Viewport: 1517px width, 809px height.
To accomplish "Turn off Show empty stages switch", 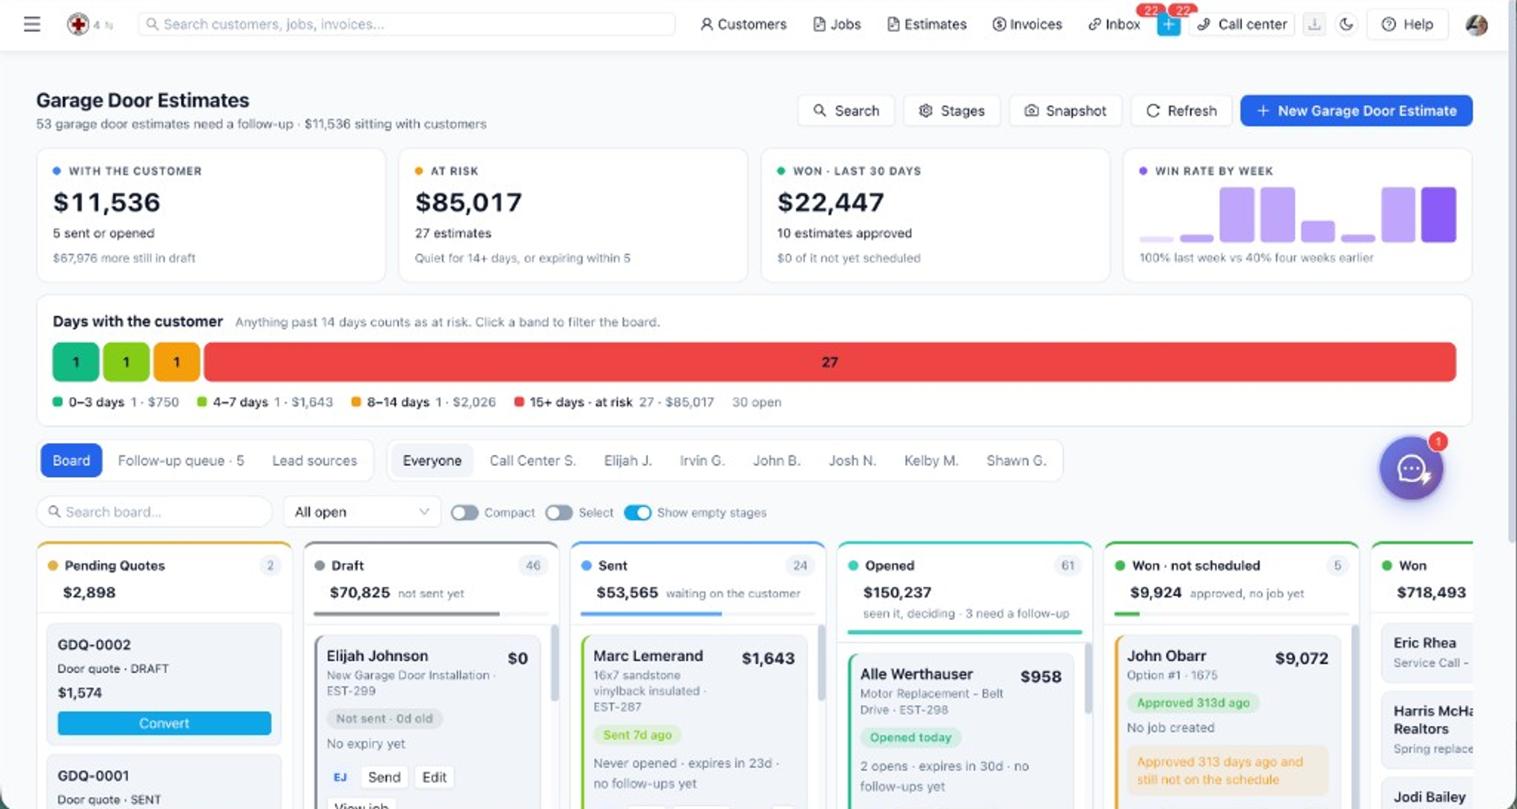I will tap(638, 513).
